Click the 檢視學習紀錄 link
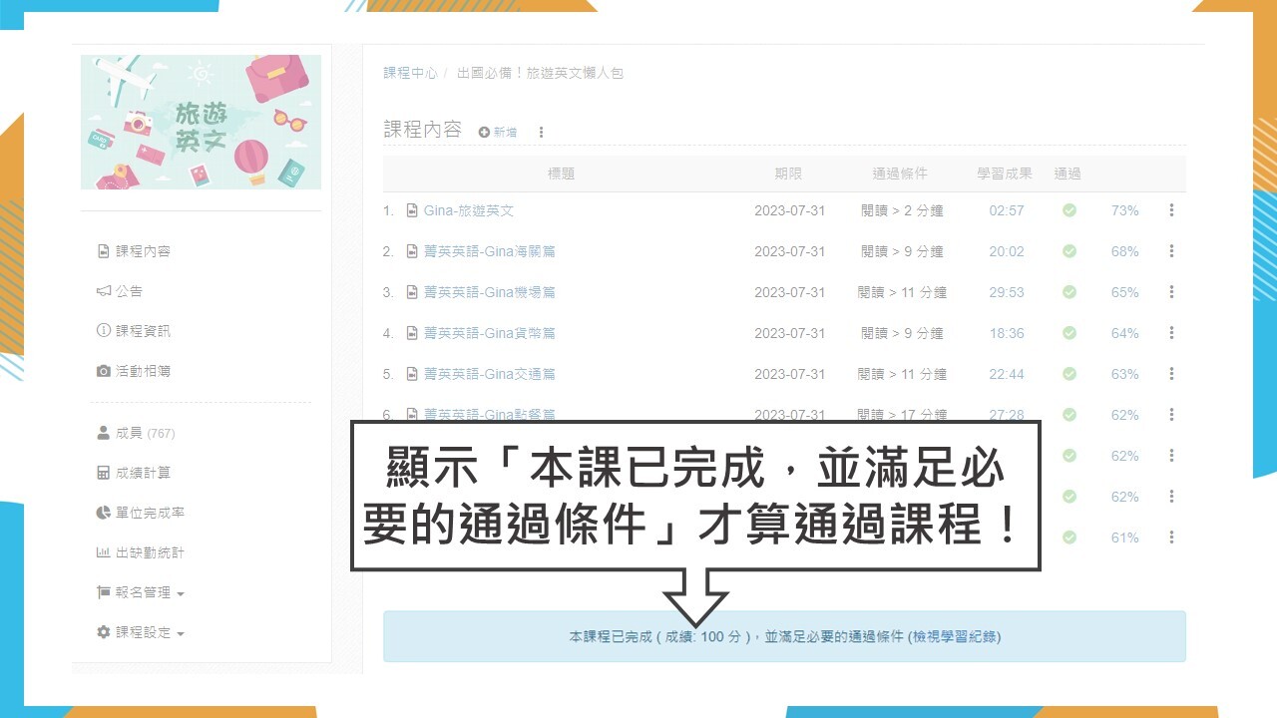Screen dimensions: 1277x718 click(954, 636)
